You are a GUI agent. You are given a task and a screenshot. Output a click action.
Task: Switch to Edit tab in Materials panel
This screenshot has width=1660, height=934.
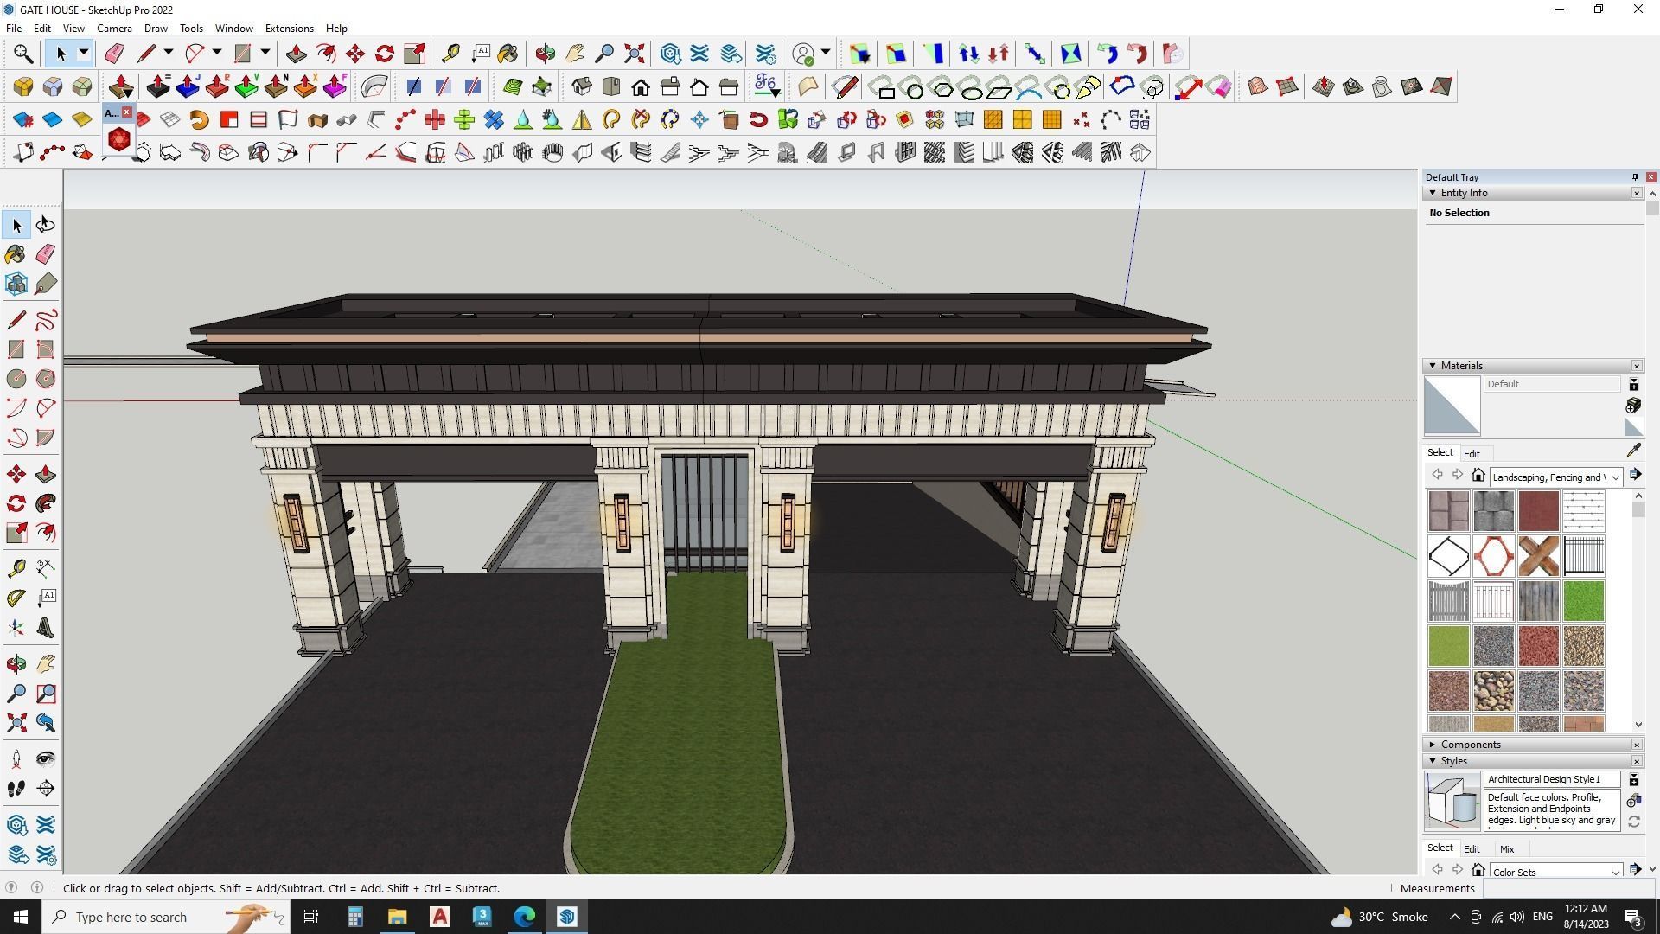pos(1472,454)
